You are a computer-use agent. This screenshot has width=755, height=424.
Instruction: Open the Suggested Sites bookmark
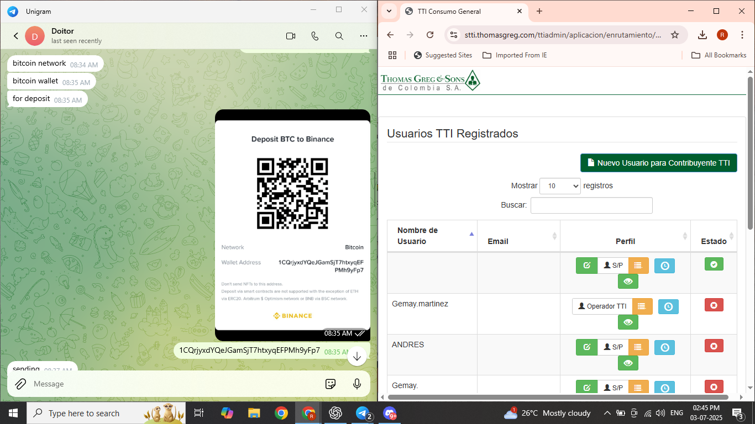point(443,55)
